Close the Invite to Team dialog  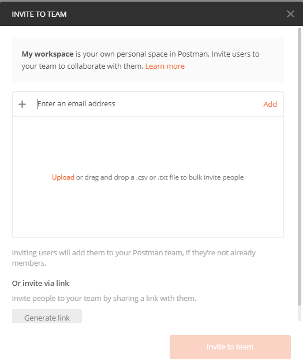click(290, 14)
